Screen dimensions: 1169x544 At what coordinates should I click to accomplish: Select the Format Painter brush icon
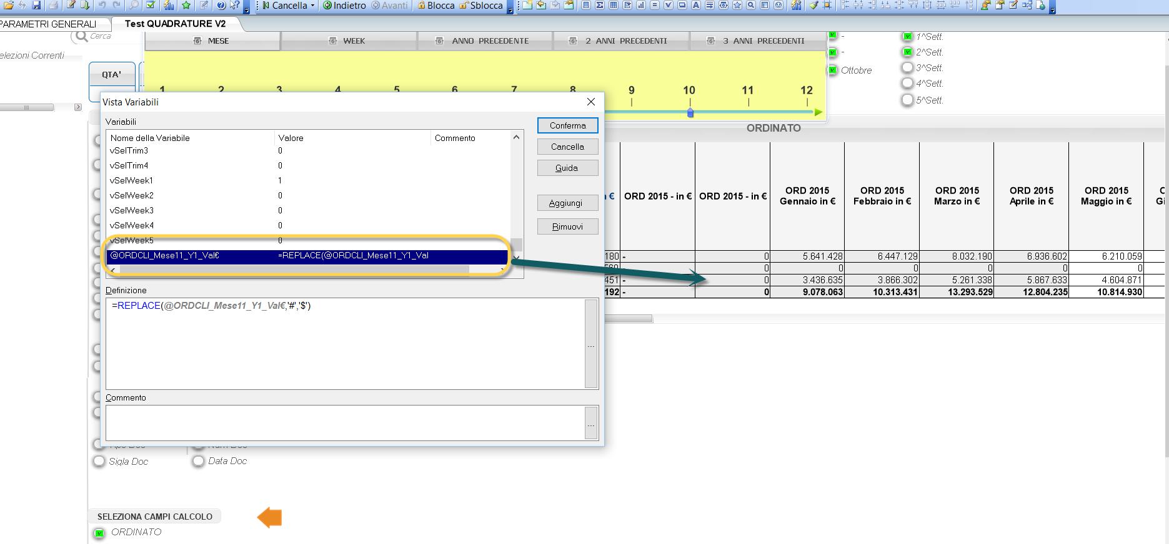click(x=813, y=5)
